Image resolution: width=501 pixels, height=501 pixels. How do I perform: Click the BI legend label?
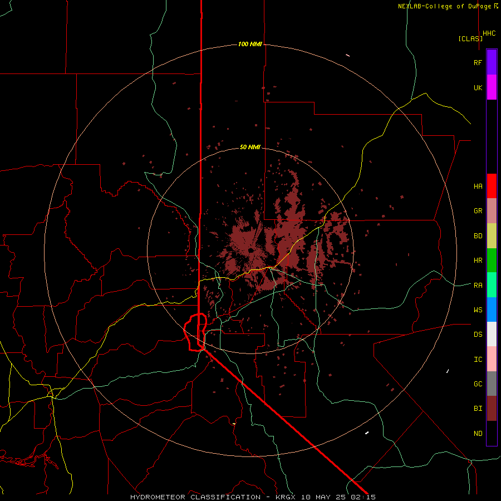click(x=478, y=409)
